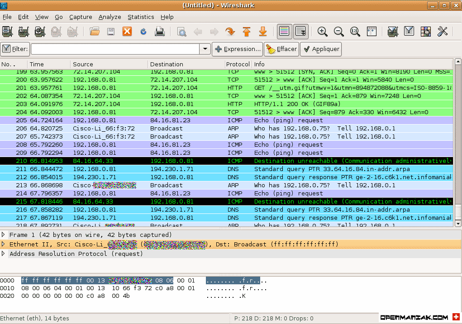Open Wireshark preferences wrench icon
462x324 pixels.
coord(443,31)
